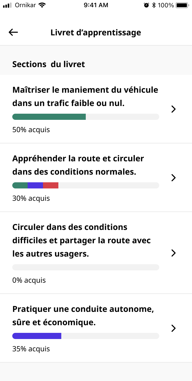Image resolution: width=192 pixels, height=381 pixels.
Task: Tap the back arrow icon
Action: click(x=13, y=32)
